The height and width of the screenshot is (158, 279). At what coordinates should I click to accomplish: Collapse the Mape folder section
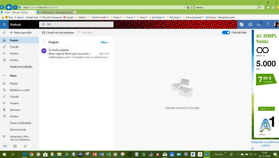click(4, 75)
